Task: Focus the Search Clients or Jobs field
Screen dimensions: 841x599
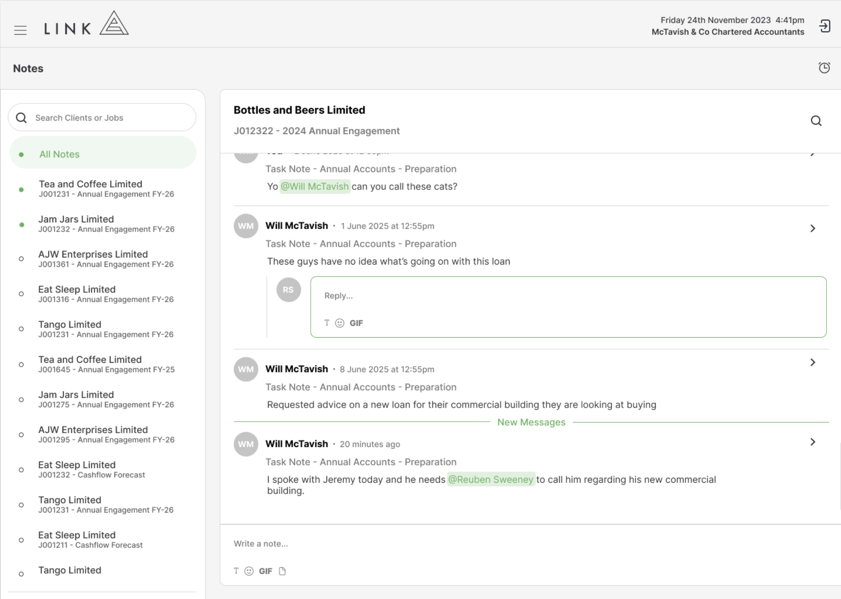Action: click(102, 118)
